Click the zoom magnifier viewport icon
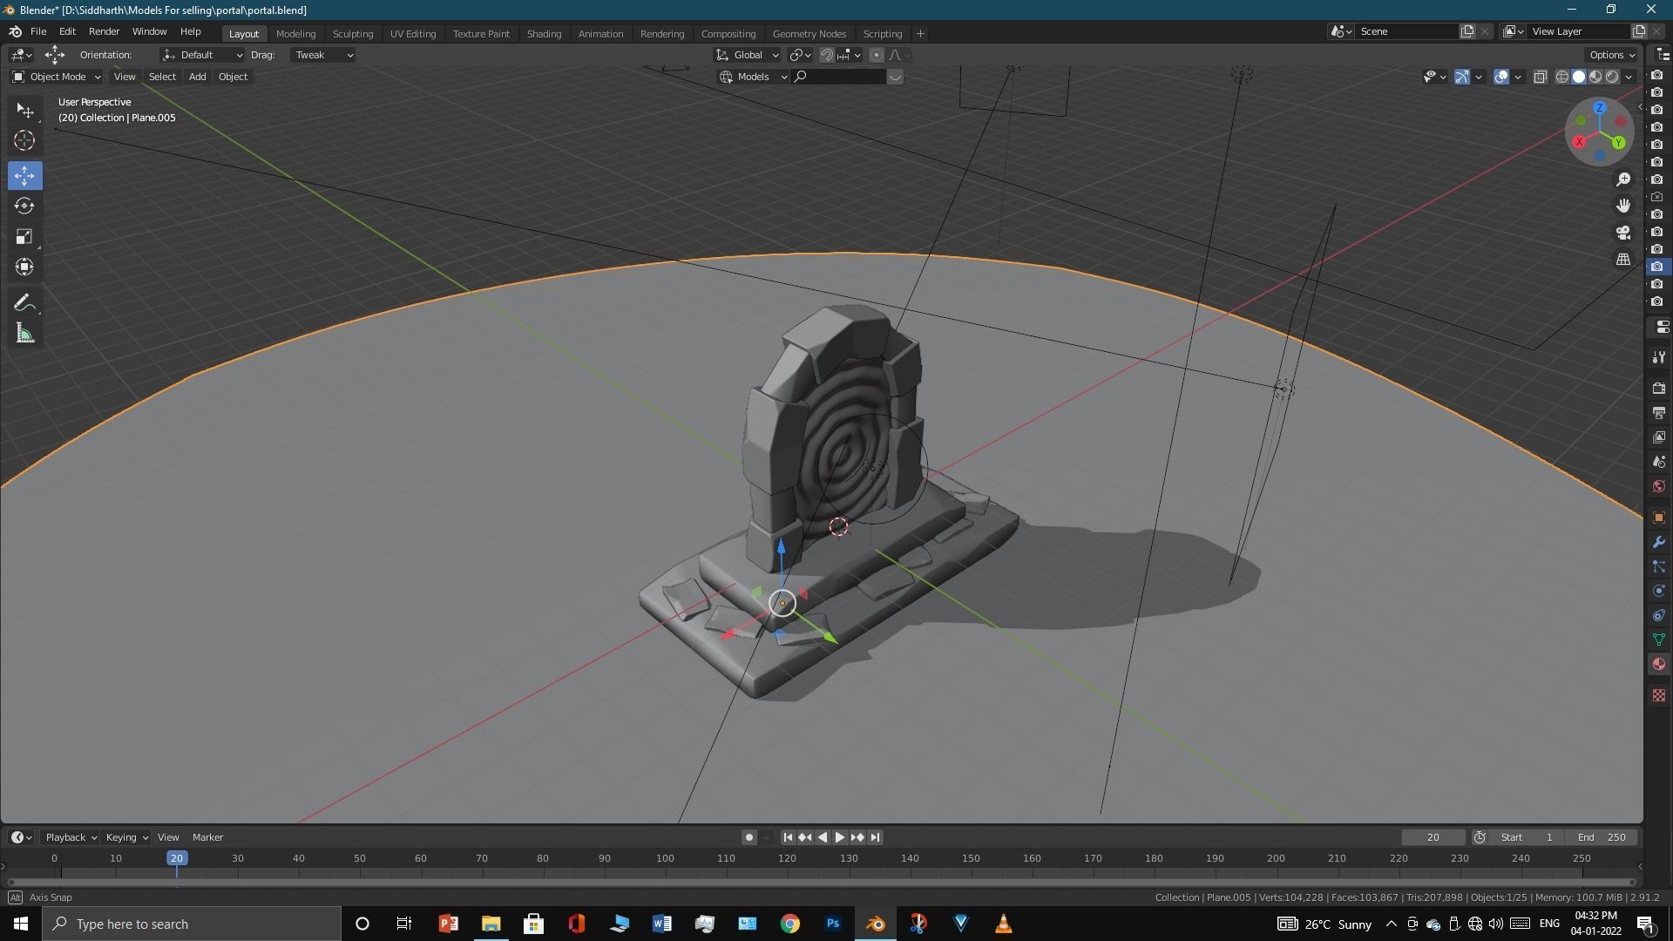Image resolution: width=1673 pixels, height=941 pixels. 1623,179
